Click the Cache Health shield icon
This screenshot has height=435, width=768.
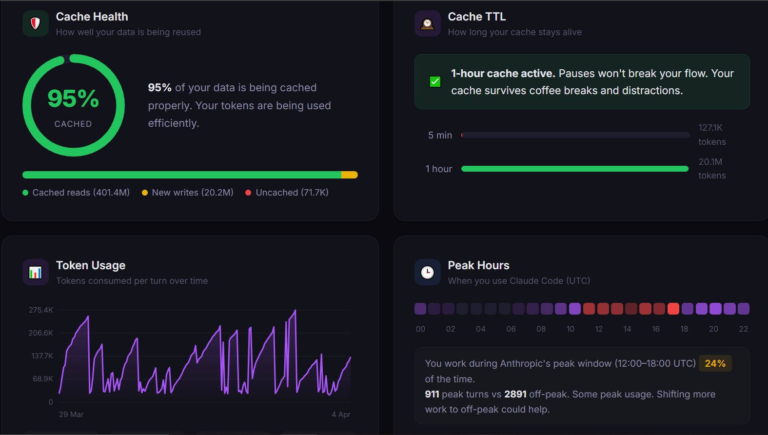[36, 23]
